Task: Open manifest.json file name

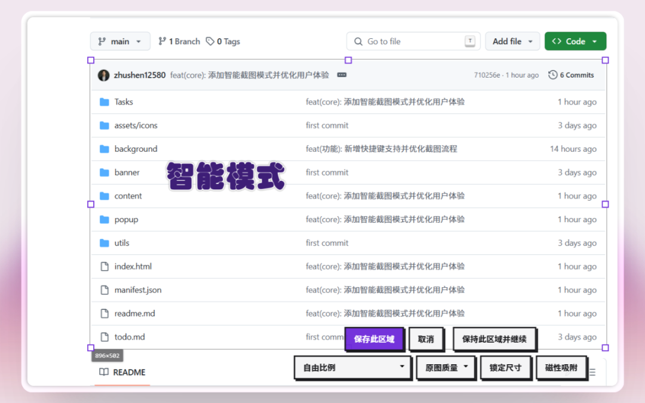Action: click(138, 290)
